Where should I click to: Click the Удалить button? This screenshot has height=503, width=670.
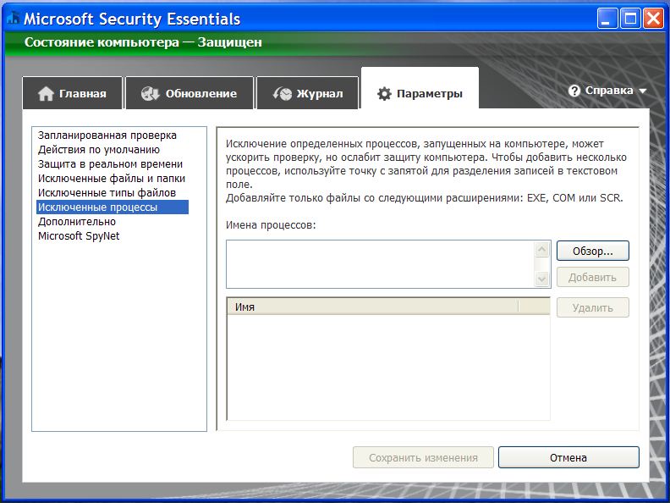(x=593, y=307)
